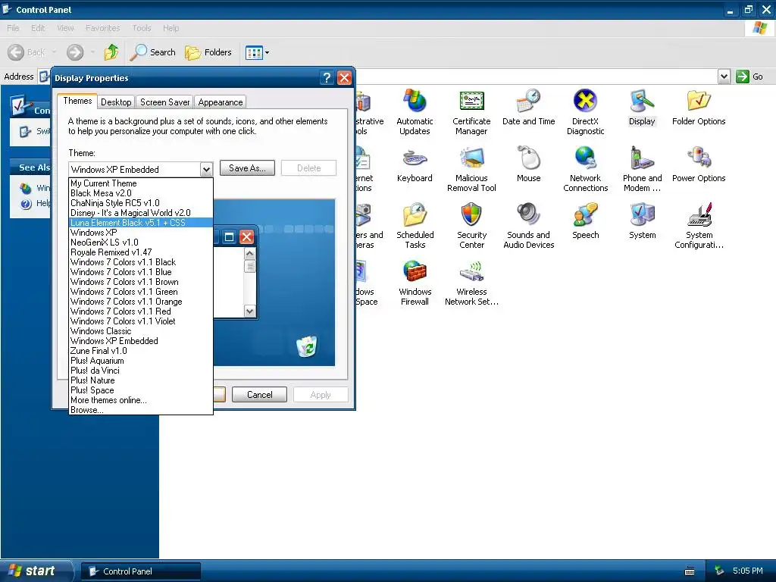Click the Search toolbar button
Viewport: 776px width, 582px height.
[x=153, y=52]
